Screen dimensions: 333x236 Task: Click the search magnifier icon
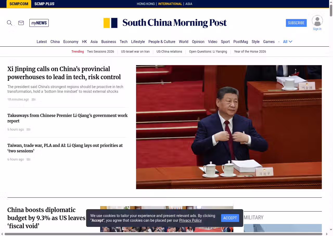point(9,23)
